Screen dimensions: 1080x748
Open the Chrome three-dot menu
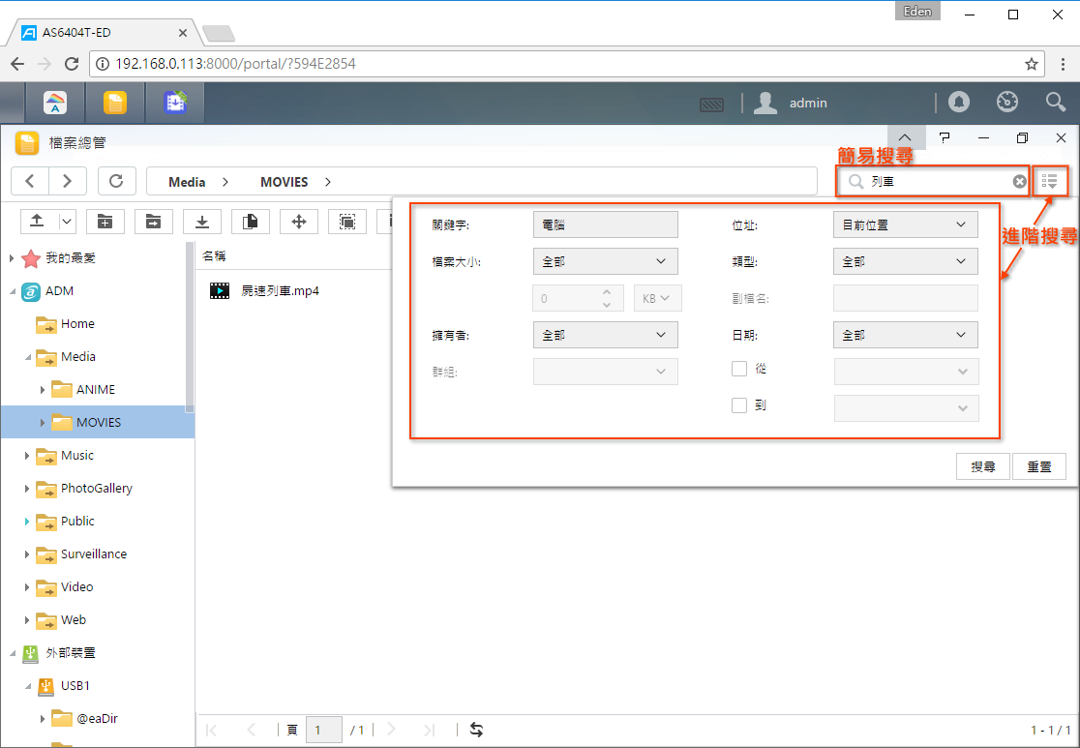tap(1063, 64)
